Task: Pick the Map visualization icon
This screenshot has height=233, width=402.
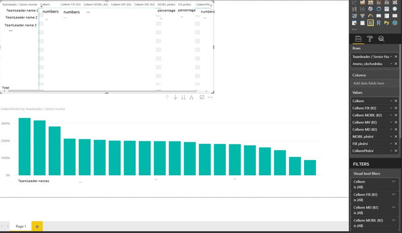Action: pos(395,9)
